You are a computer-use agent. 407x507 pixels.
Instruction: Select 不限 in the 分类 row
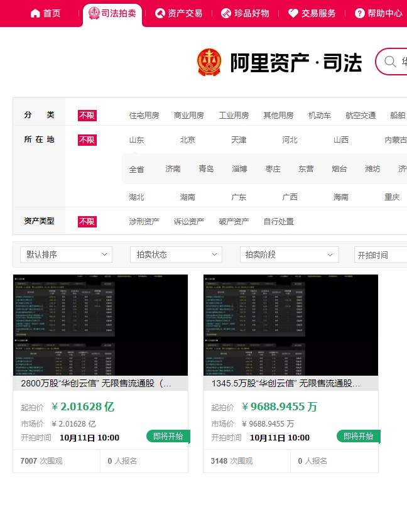pos(87,116)
